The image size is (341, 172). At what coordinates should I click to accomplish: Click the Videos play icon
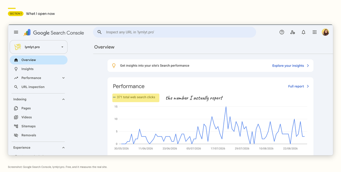point(16,117)
